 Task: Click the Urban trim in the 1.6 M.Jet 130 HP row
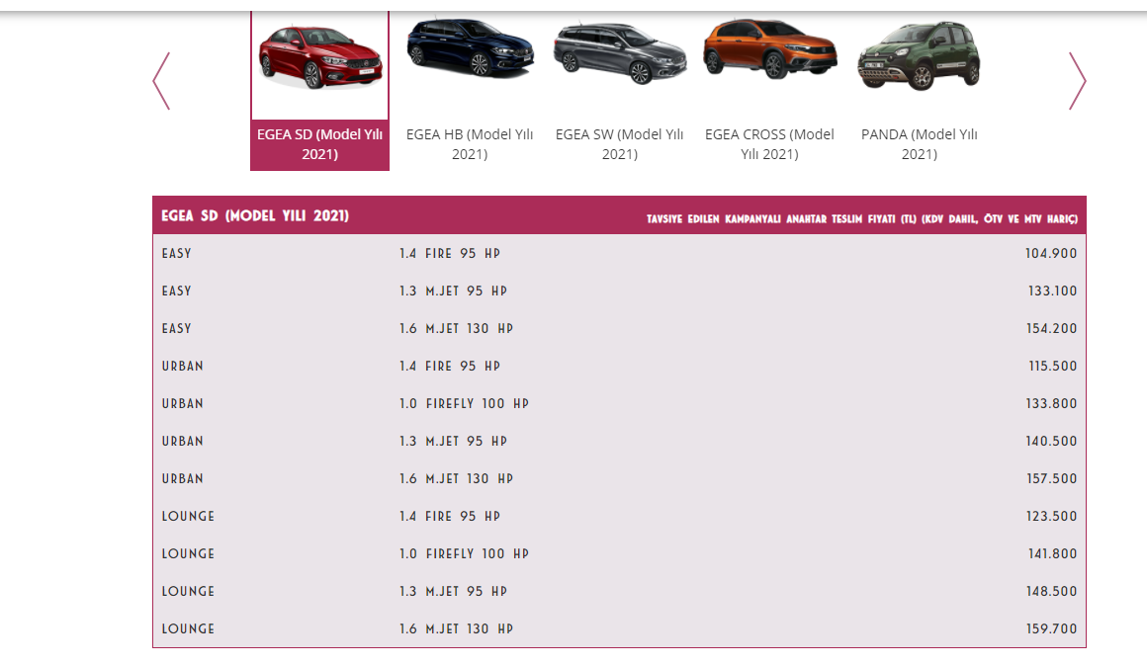[182, 479]
